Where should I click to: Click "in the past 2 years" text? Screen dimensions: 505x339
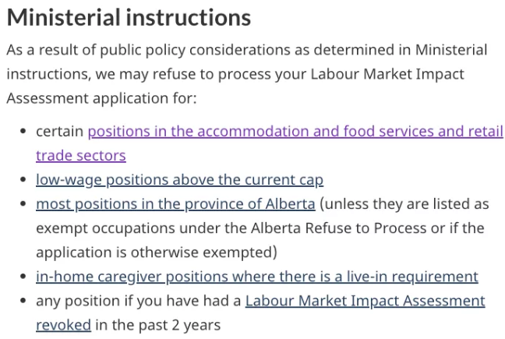tap(157, 324)
